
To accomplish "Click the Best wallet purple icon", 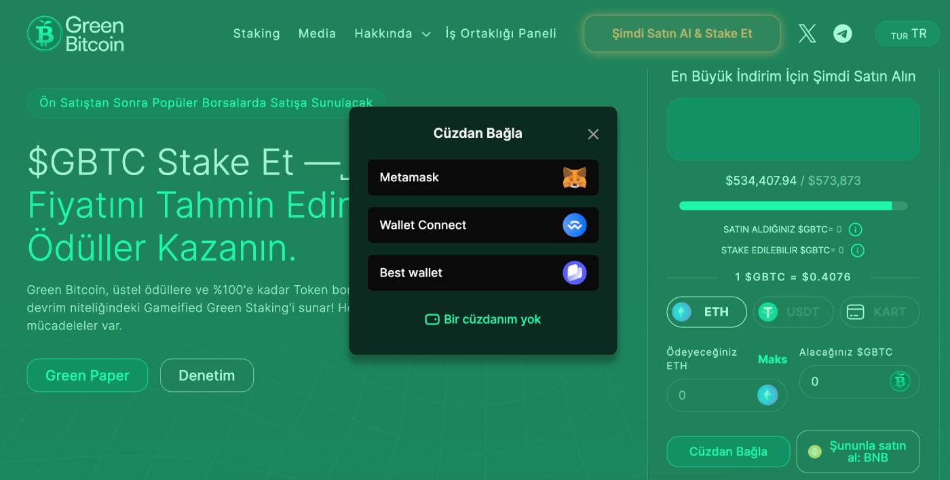I will (574, 273).
